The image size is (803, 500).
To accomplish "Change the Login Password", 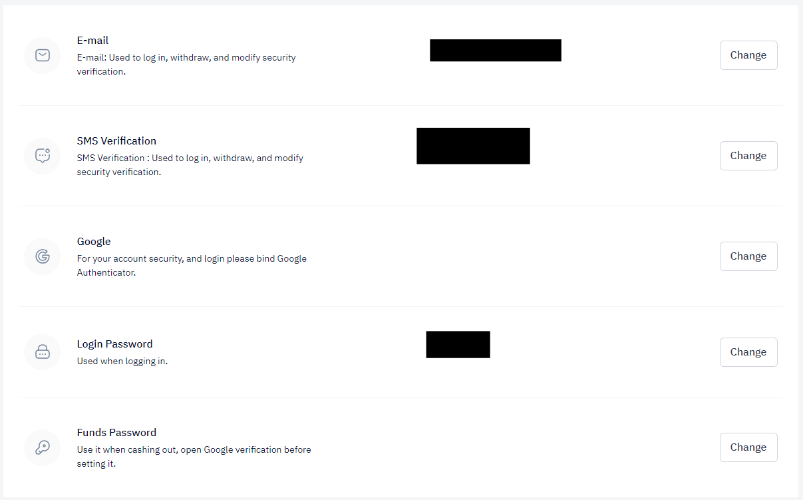I will point(748,352).
